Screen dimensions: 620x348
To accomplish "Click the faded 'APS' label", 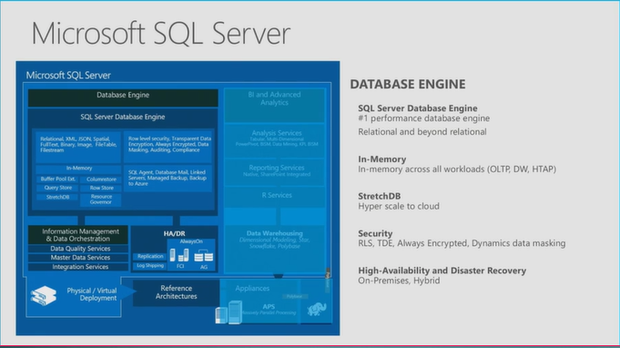I will 269,306.
